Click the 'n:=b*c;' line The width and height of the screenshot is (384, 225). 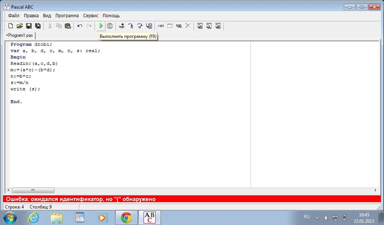(21, 76)
